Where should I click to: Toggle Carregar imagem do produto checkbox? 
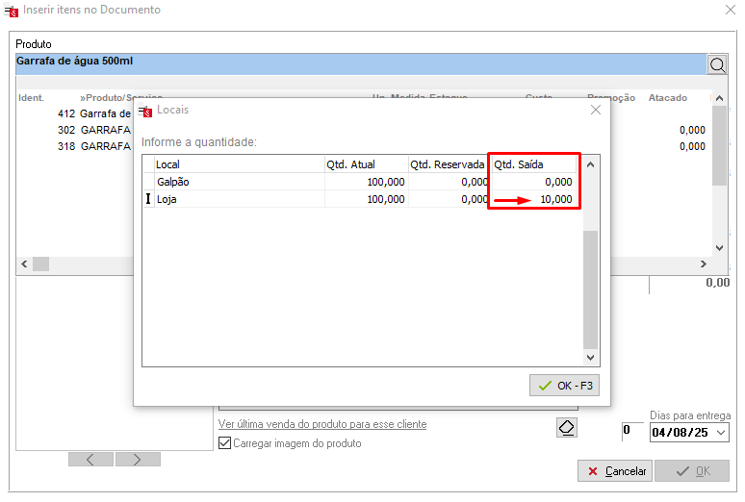pyautogui.click(x=225, y=443)
